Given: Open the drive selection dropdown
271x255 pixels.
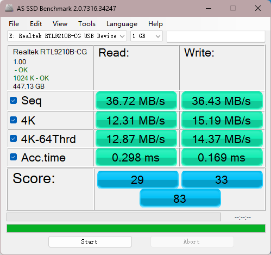Looking at the screenshot, I should [67, 36].
